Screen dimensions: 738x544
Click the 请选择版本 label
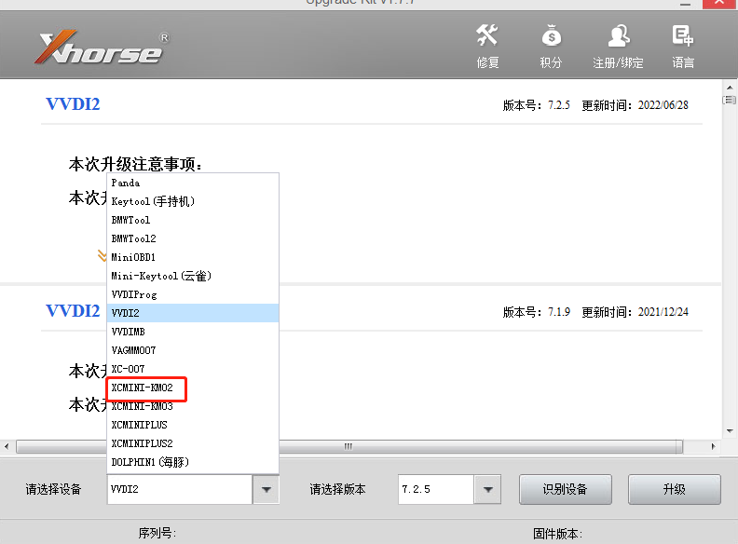(x=337, y=489)
